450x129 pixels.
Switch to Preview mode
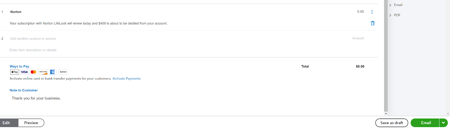(x=31, y=123)
